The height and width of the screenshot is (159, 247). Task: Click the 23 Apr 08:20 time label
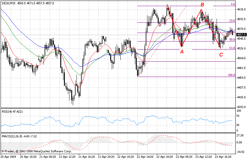184,157
